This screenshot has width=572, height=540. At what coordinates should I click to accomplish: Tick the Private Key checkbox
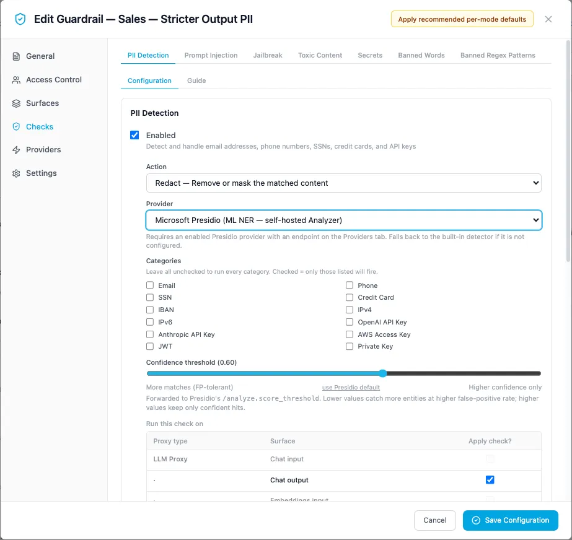click(x=350, y=346)
